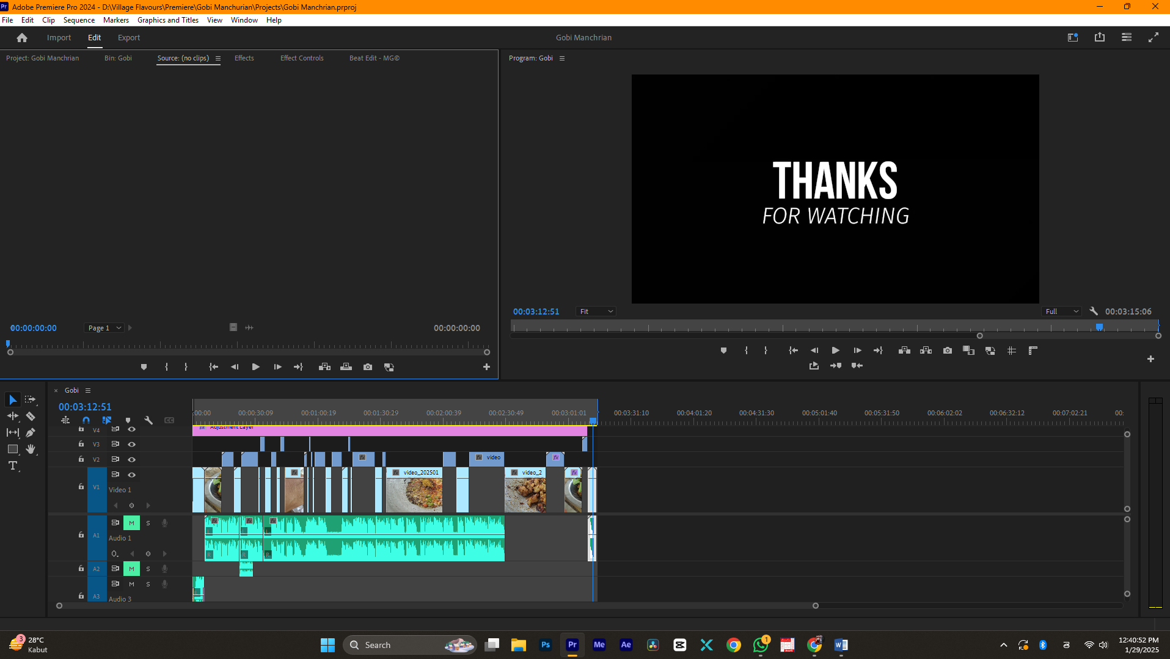
Task: Select the Ripple Edit tool
Action: pyautogui.click(x=13, y=416)
